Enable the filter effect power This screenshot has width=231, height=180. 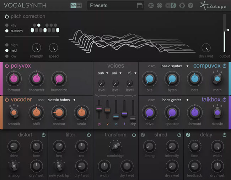point(89,135)
